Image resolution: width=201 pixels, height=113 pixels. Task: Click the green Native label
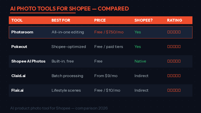(140, 61)
